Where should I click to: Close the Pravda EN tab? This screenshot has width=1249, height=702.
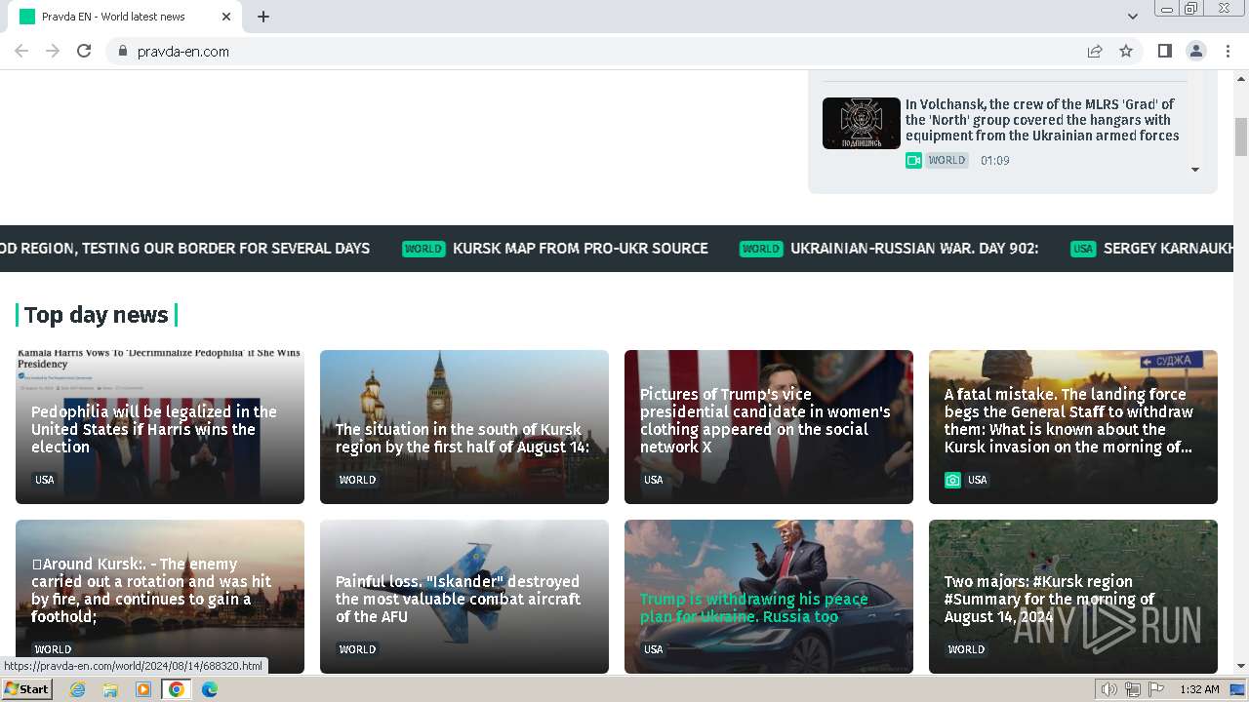pos(226,17)
